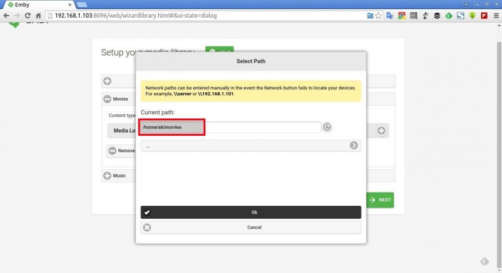Open the Buffer stacked-layers extension icon

pyautogui.click(x=437, y=16)
